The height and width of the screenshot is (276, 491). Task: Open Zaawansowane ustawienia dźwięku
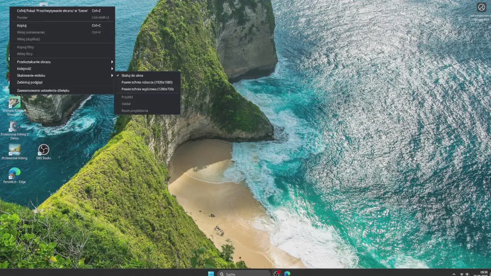coord(62,90)
